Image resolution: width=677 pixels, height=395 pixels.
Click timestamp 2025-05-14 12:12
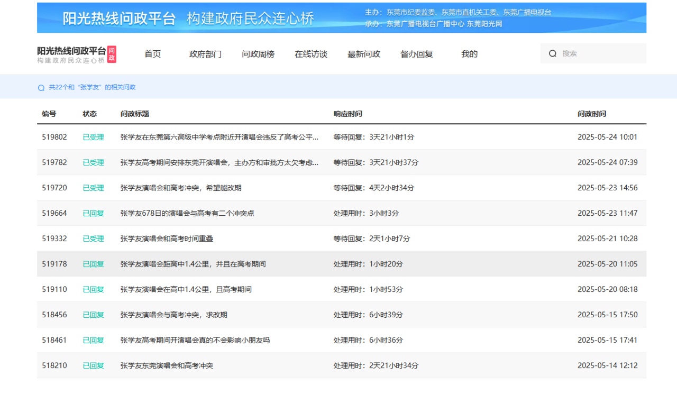[x=608, y=365]
